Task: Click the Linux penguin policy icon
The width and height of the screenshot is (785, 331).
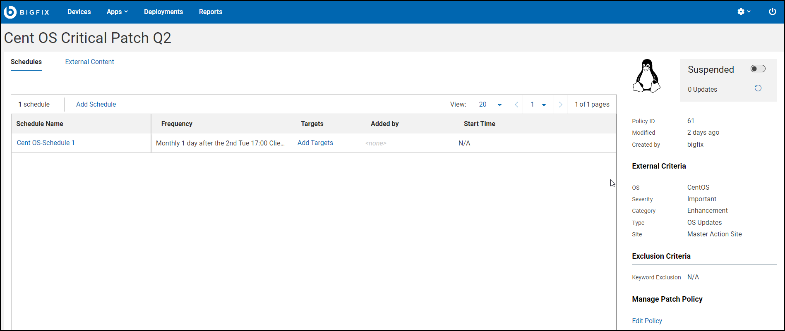Action: tap(646, 76)
